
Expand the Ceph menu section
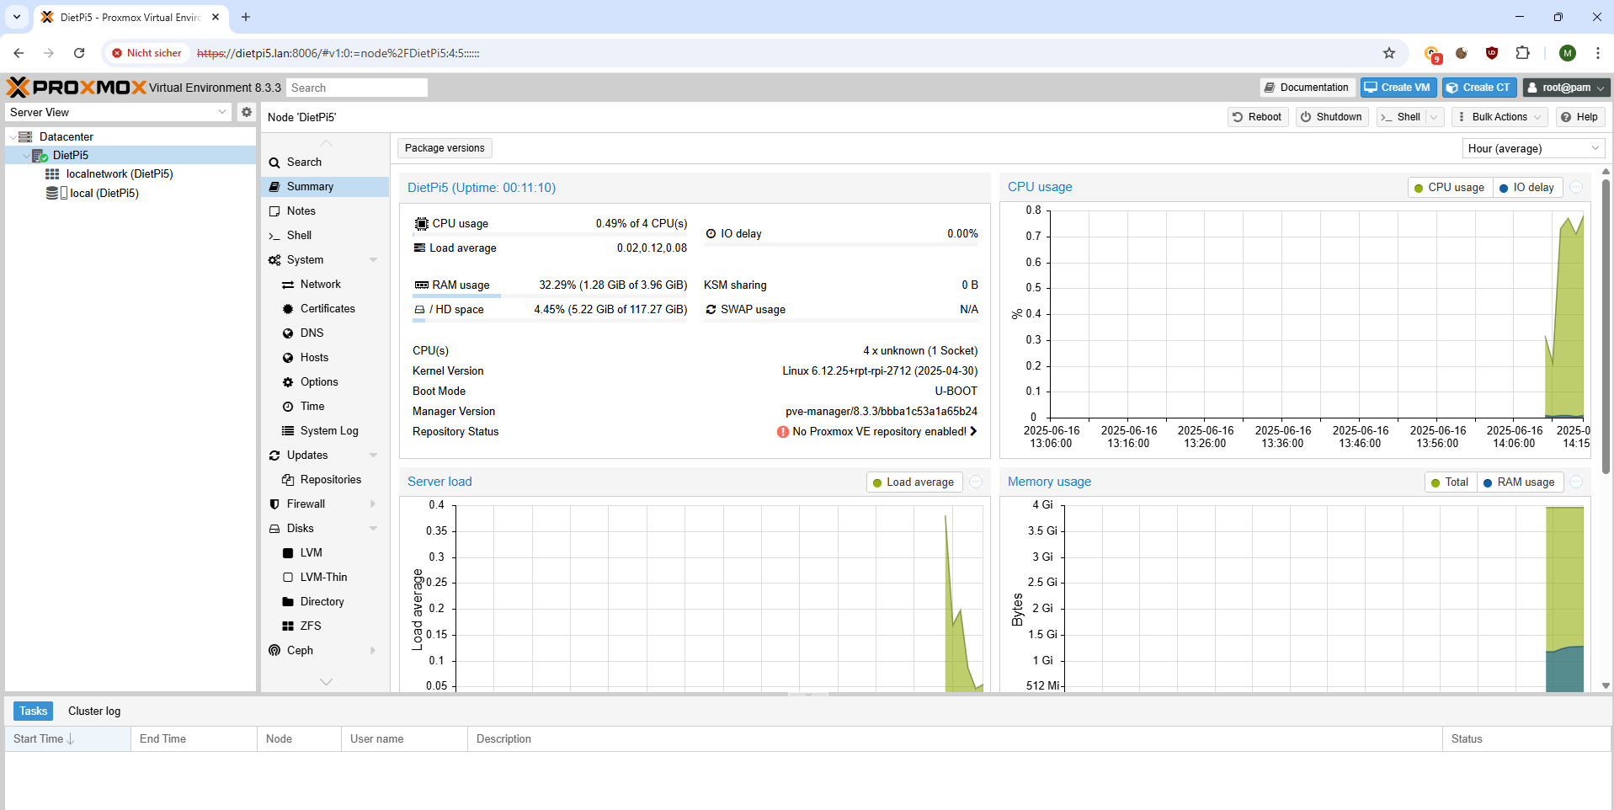point(373,651)
